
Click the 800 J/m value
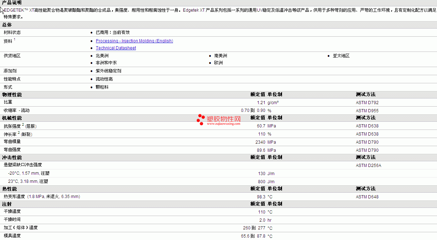pos(266,182)
